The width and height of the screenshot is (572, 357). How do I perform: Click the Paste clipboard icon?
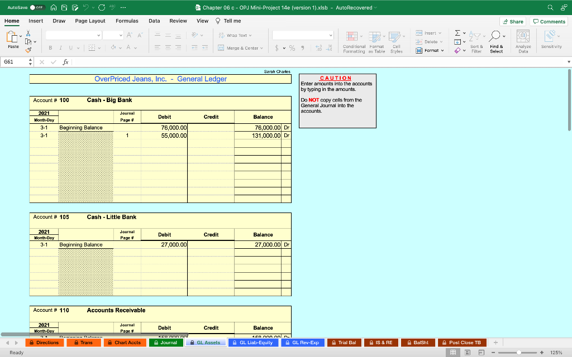pos(12,36)
